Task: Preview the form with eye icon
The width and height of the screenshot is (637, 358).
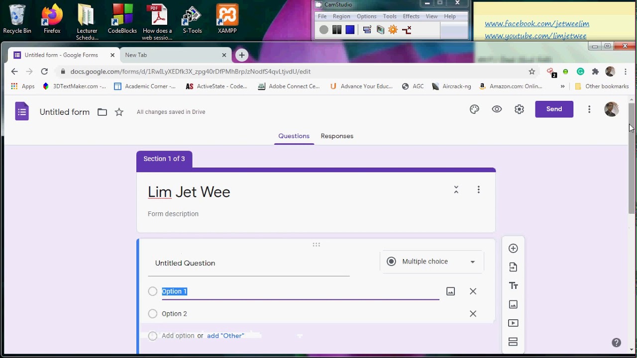Action: tap(497, 109)
